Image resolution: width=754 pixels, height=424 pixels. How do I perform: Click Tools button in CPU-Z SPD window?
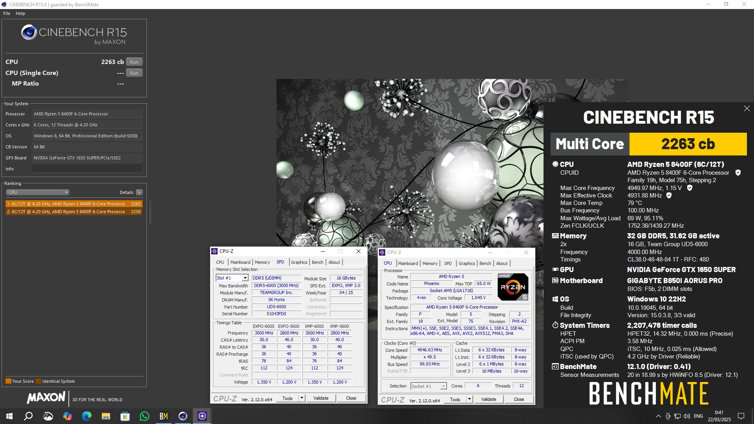click(x=287, y=398)
